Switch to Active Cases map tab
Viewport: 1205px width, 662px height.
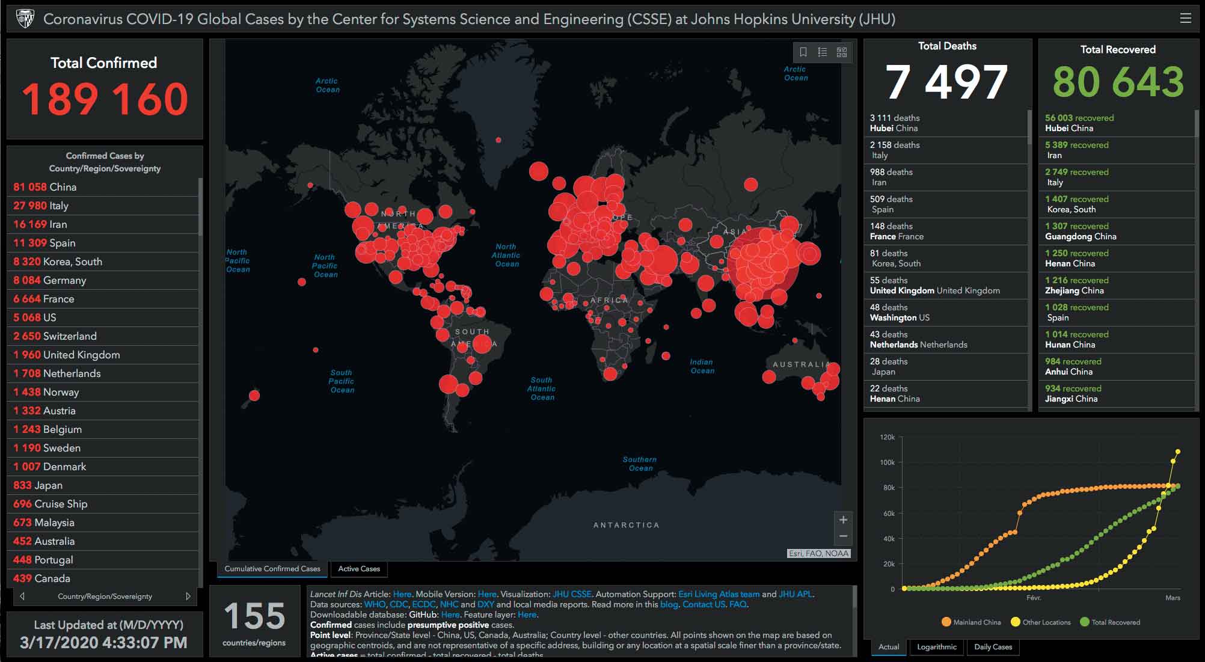359,569
